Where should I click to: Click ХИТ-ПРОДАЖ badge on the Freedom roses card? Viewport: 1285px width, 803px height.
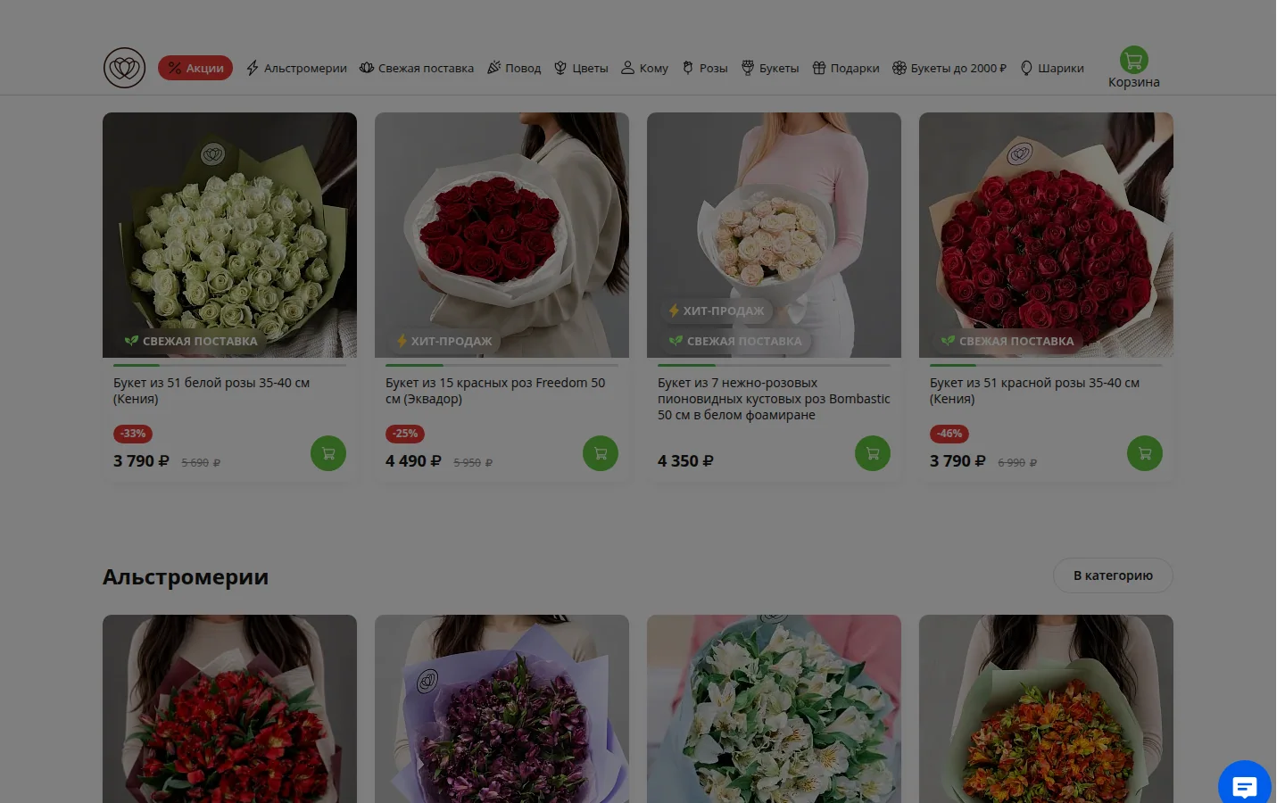click(444, 341)
